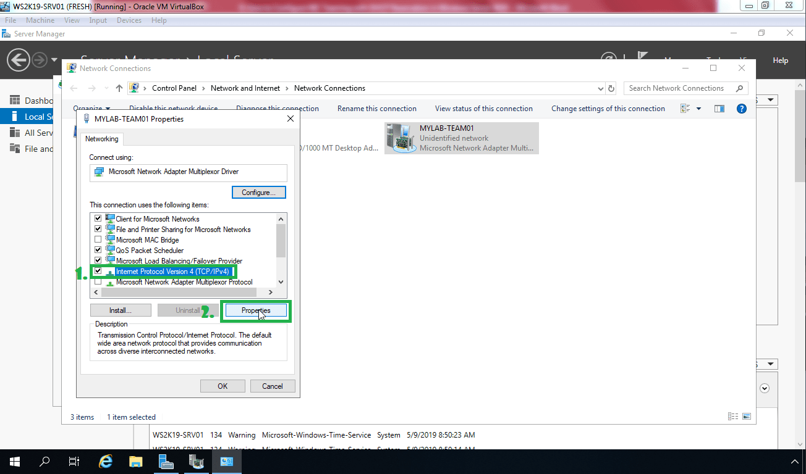Open Server Manager notifications flag

click(x=643, y=58)
